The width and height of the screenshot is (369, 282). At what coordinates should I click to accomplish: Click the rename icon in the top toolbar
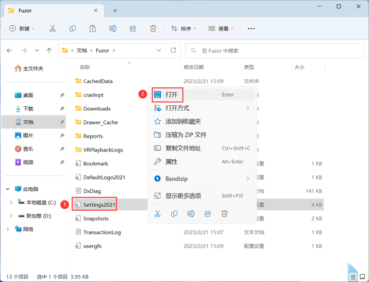113,29
